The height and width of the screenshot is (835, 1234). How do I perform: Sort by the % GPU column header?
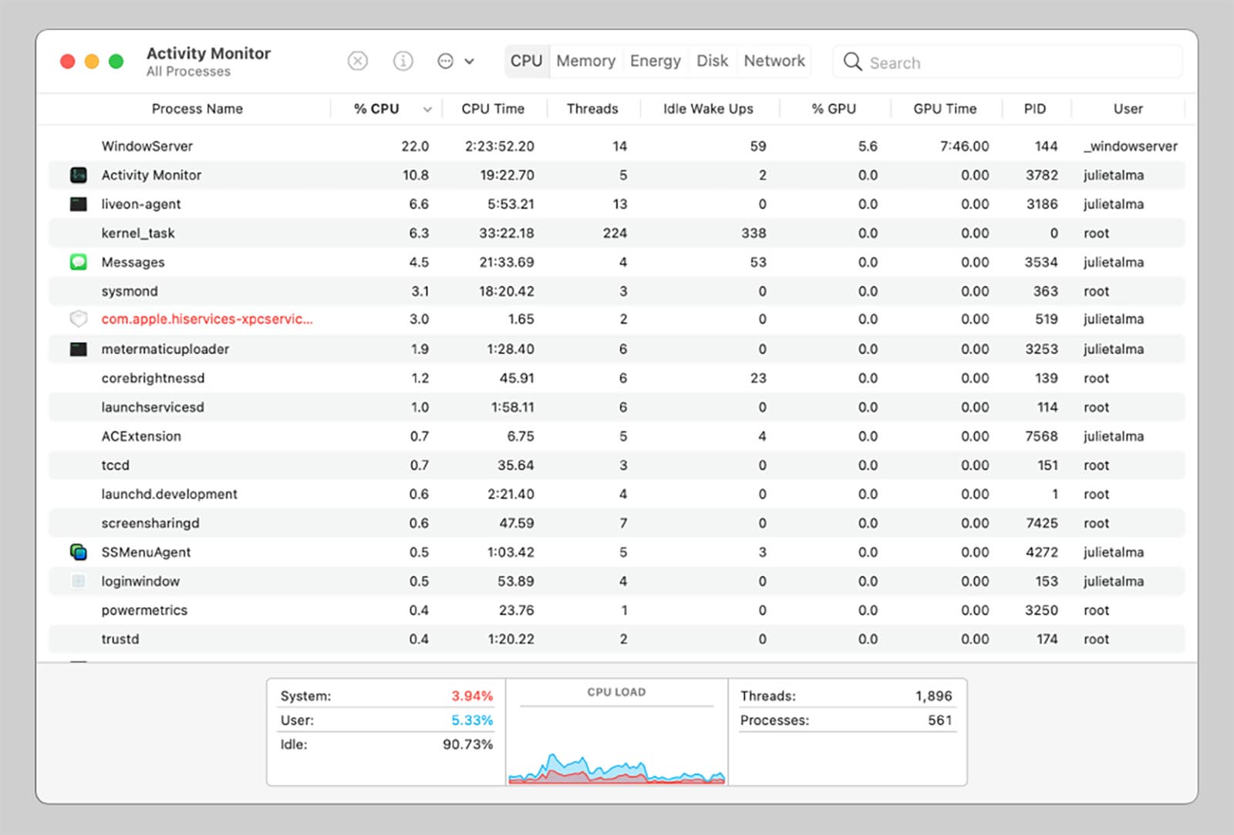[x=834, y=109]
